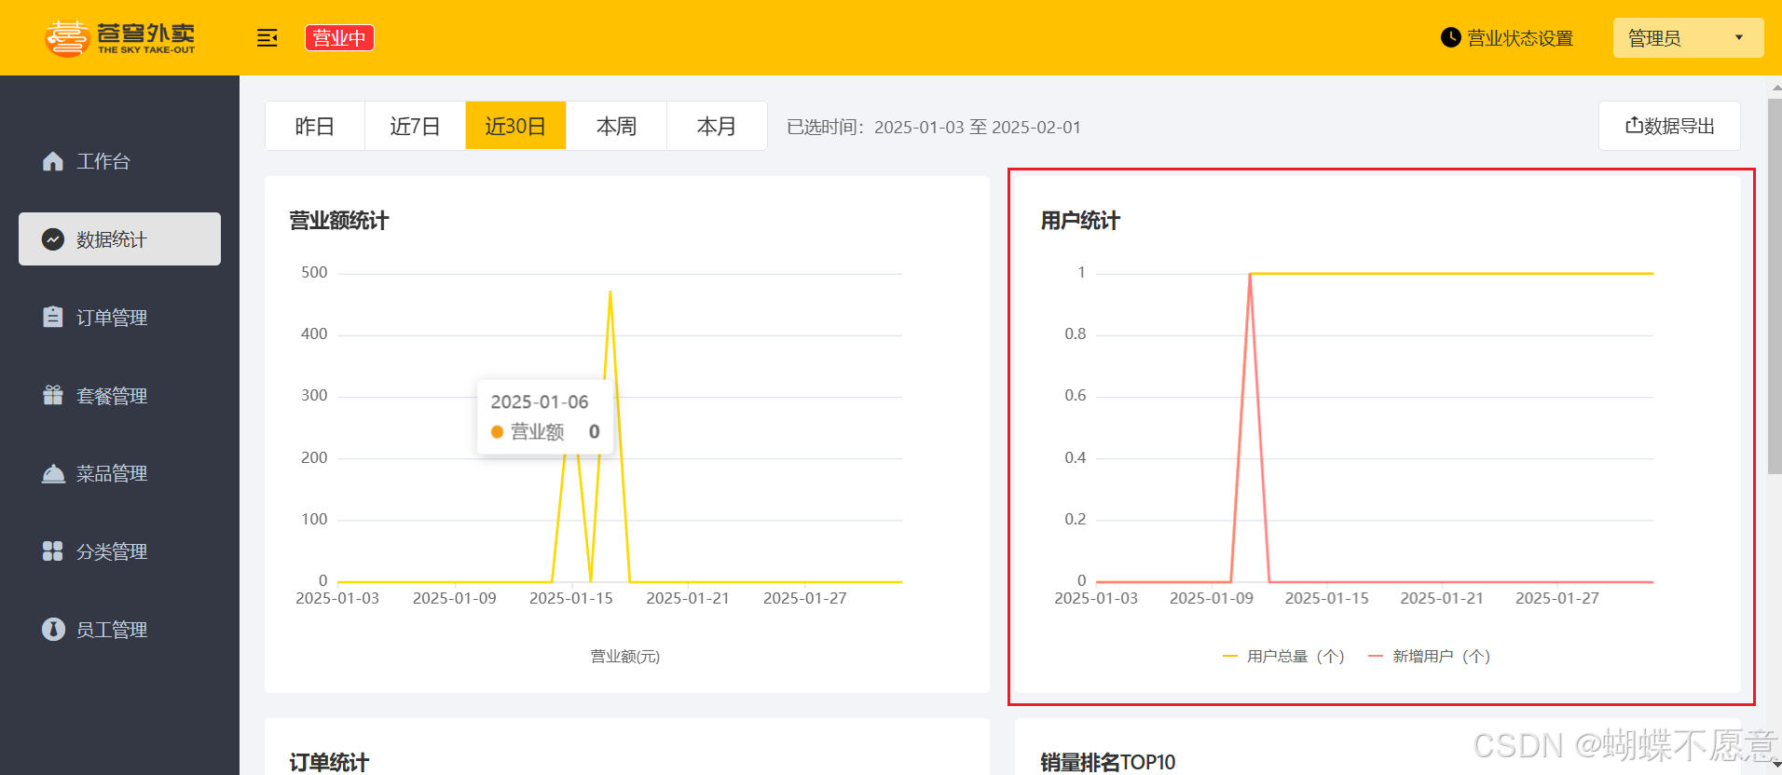Toggle the 营业额(元) legend label
The height and width of the screenshot is (775, 1782).
coord(625,657)
